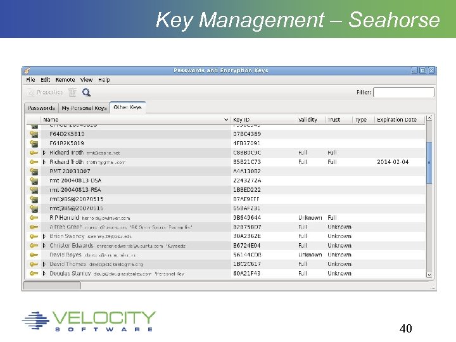Viewport: 456px width, 342px height.
Task: Open the Edit menu
Action: click(x=45, y=80)
